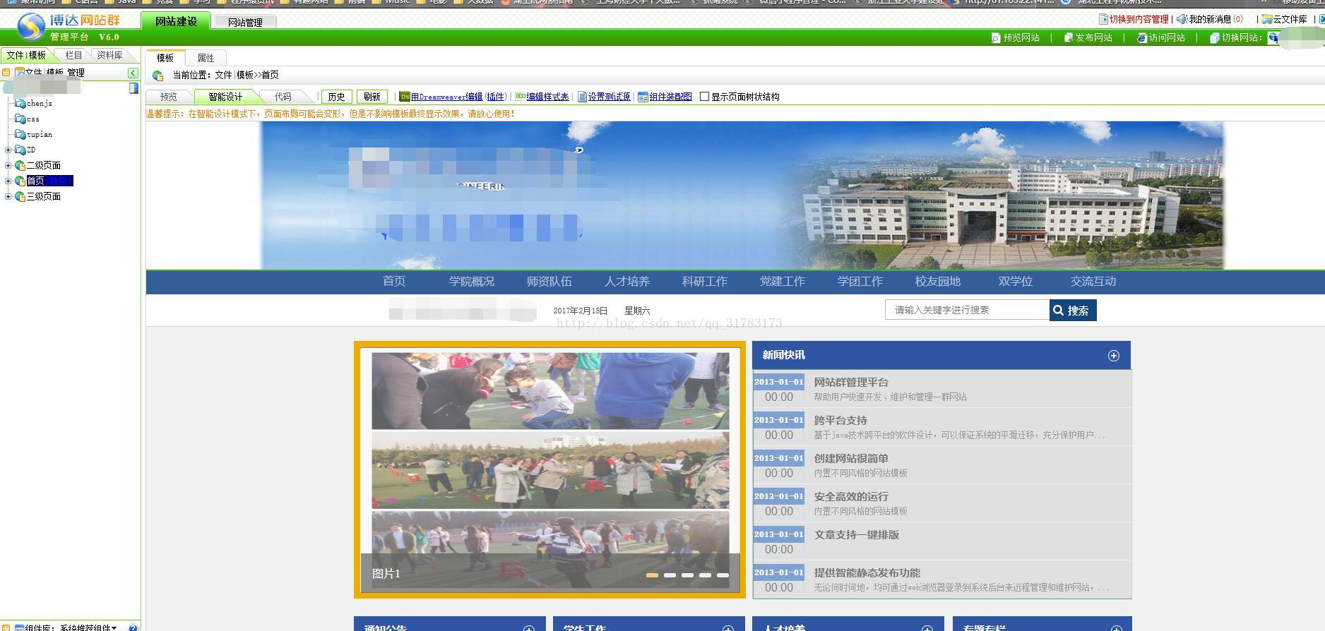Viewport: 1325px width, 631px height.
Task: Click the plus icon on 新闻快讯 header
Action: (x=1114, y=356)
